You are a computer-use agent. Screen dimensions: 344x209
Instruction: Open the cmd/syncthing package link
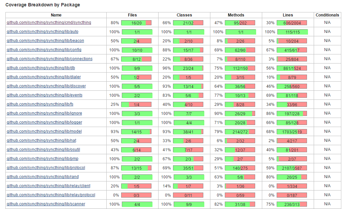49,23
